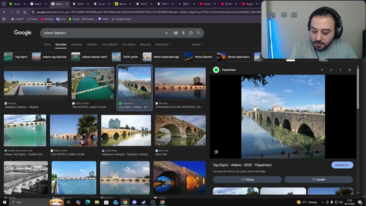Open ChatGPT bookmark
The width and height of the screenshot is (366, 206).
pyautogui.click(x=17, y=19)
